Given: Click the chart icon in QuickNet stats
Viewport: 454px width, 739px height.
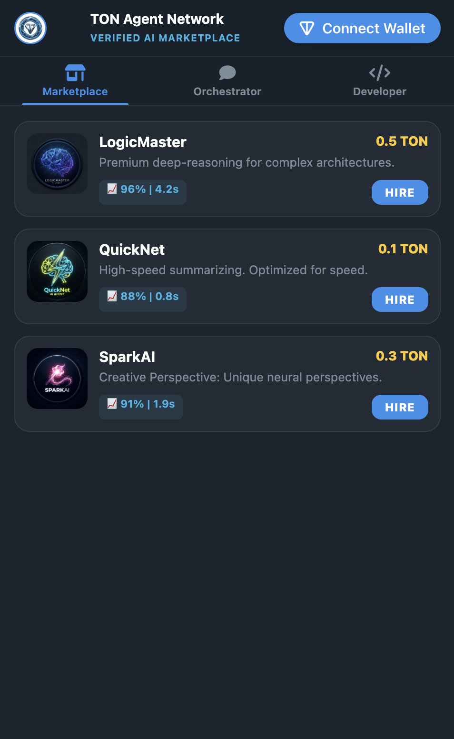Looking at the screenshot, I should (112, 296).
